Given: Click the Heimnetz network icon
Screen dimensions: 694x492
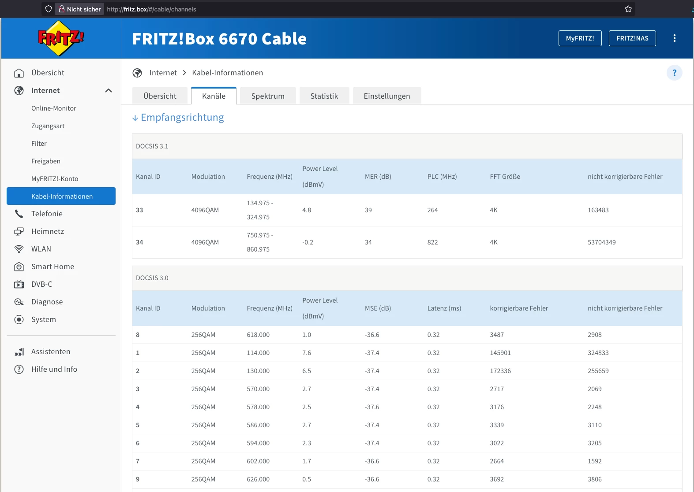Looking at the screenshot, I should 19,231.
